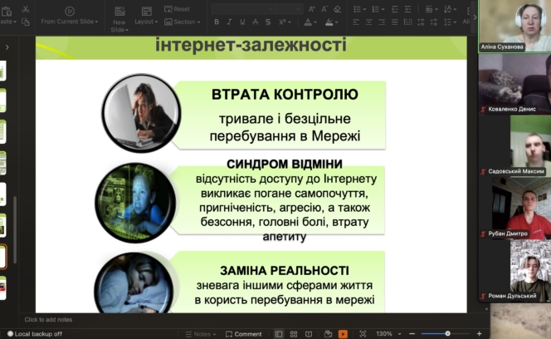The width and height of the screenshot is (551, 339).
Task: Click the Reset slide button
Action: 178,9
